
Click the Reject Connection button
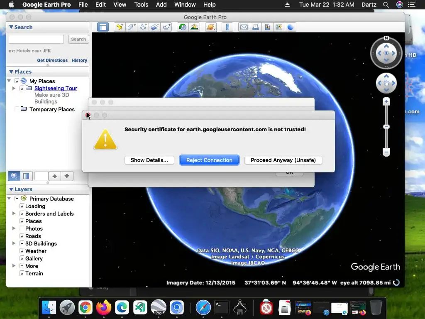coord(209,160)
